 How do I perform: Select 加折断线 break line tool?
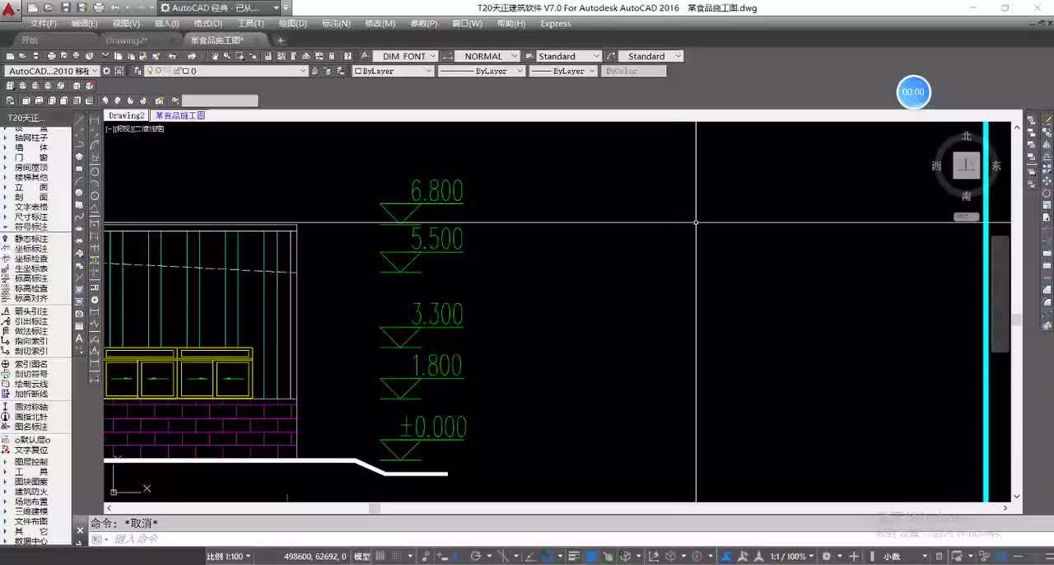click(x=30, y=394)
